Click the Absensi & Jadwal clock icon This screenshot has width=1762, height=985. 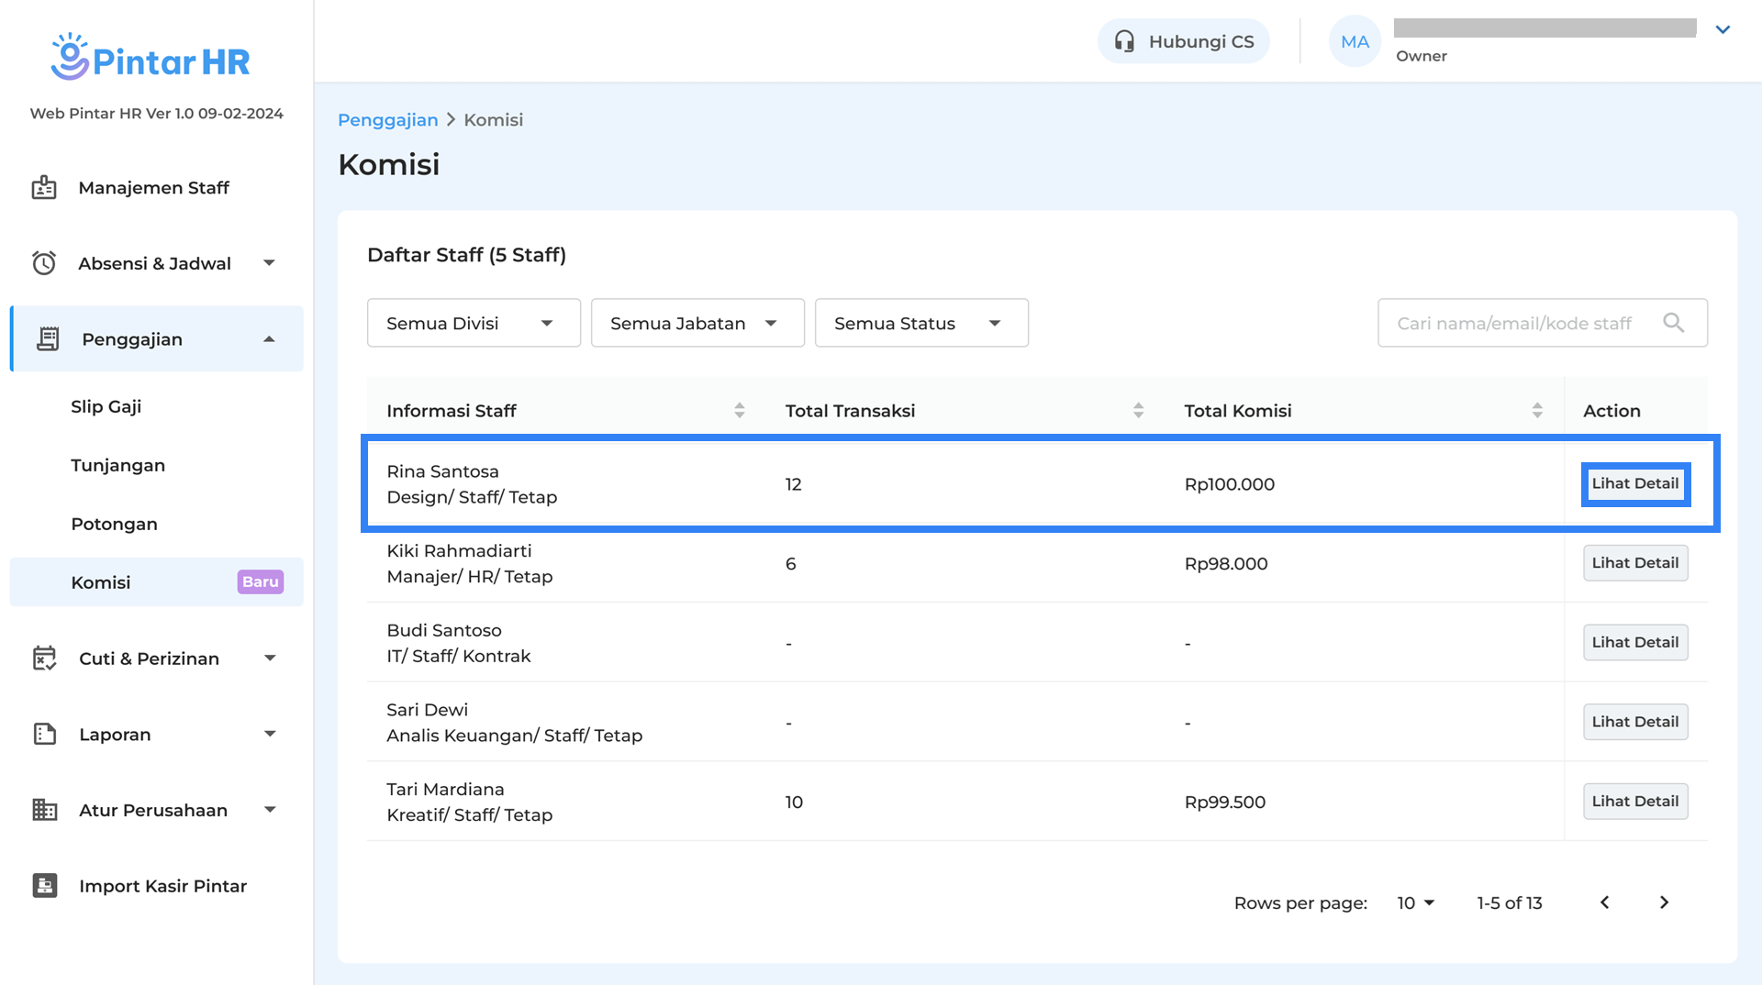44,263
